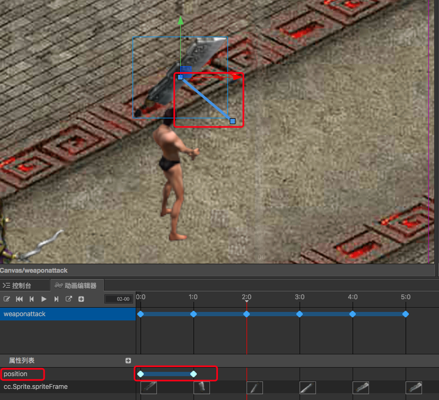Click spriteFrame thumbnail at 3:0
Image resolution: width=439 pixels, height=400 pixels.
coord(308,388)
